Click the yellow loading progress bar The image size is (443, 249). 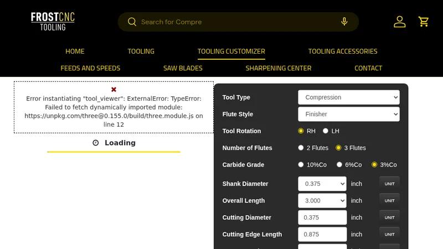[114, 152]
